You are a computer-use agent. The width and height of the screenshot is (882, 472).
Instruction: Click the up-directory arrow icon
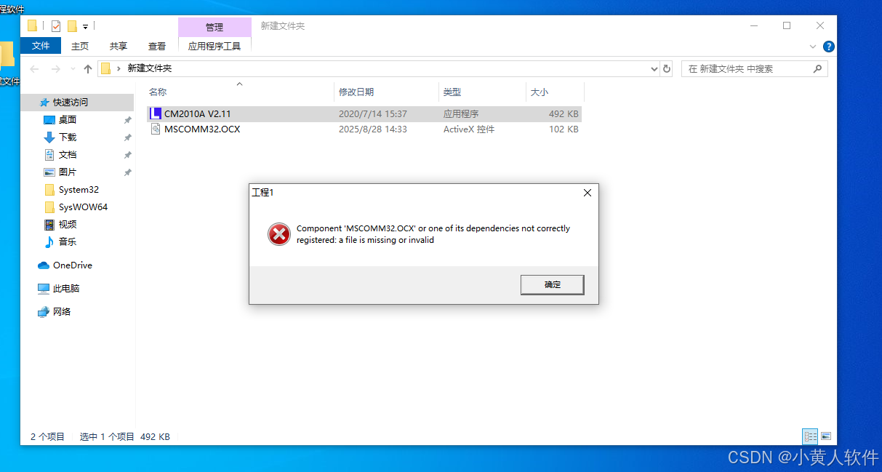88,69
